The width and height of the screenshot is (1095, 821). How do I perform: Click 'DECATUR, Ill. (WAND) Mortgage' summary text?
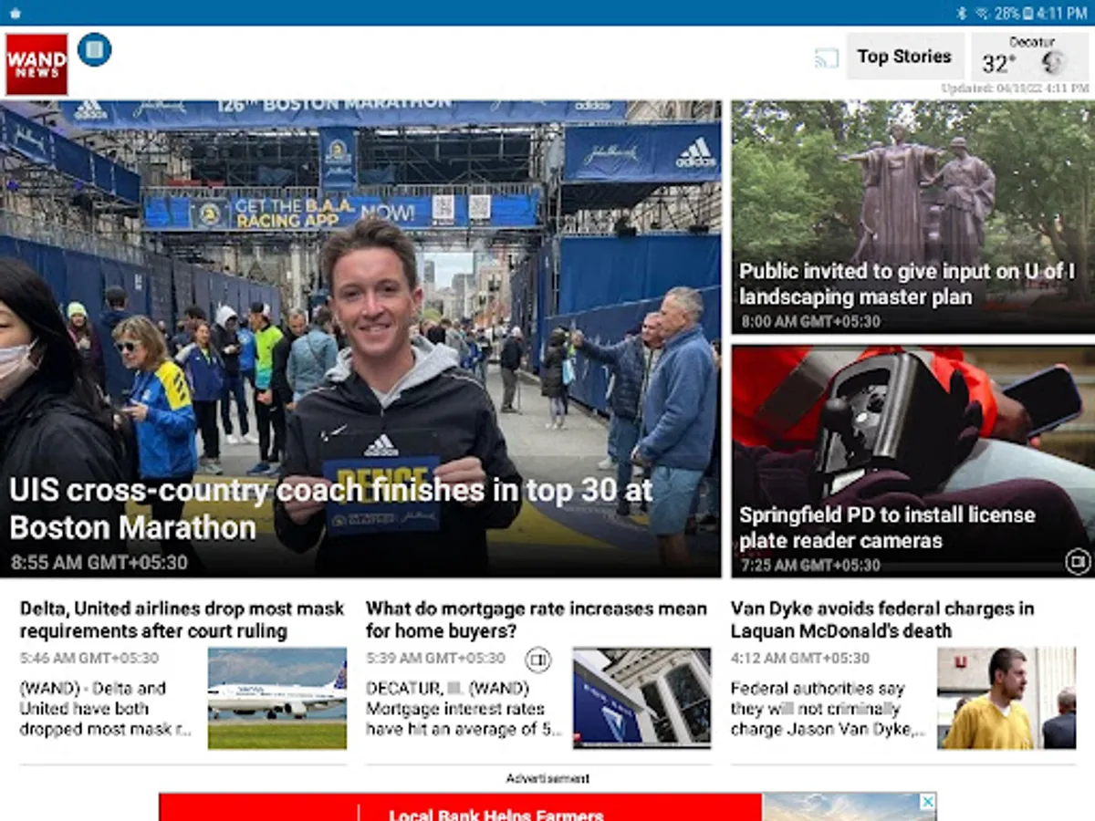[x=464, y=709]
